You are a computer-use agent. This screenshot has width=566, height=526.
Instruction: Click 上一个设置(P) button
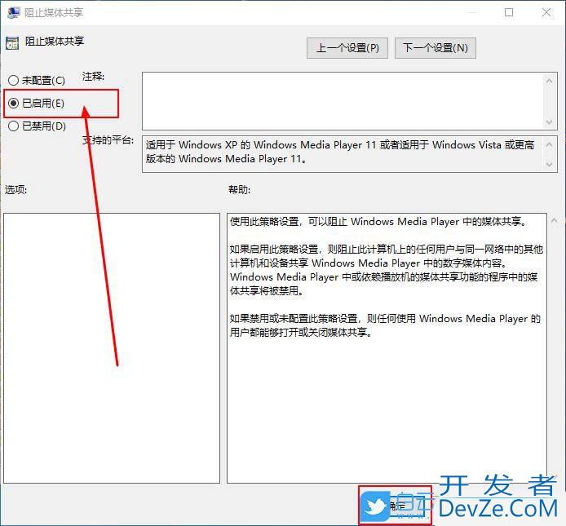[x=347, y=48]
